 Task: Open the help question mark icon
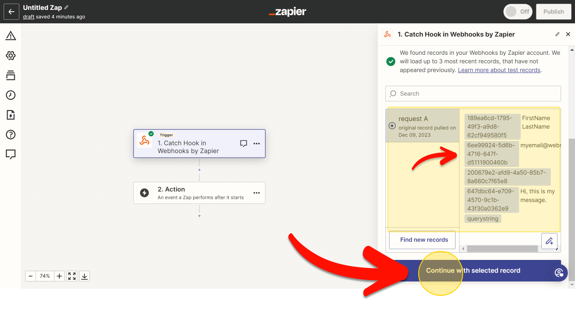coord(11,135)
